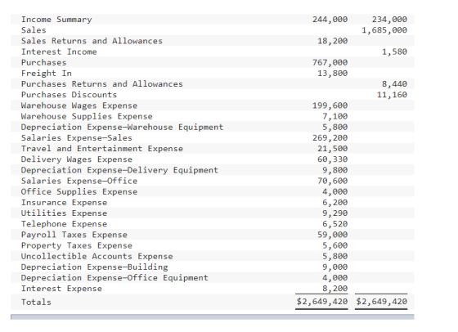Click the 'Telephone Expense' label
This screenshot has width=458, height=332.
(64, 224)
